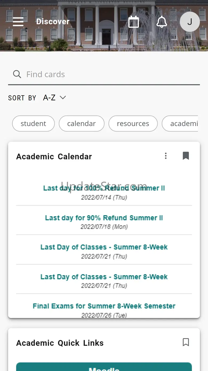Open the J profile avatar

[190, 22]
